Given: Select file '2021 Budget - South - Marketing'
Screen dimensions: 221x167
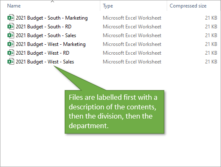Looking at the screenshot, I should [52, 18].
